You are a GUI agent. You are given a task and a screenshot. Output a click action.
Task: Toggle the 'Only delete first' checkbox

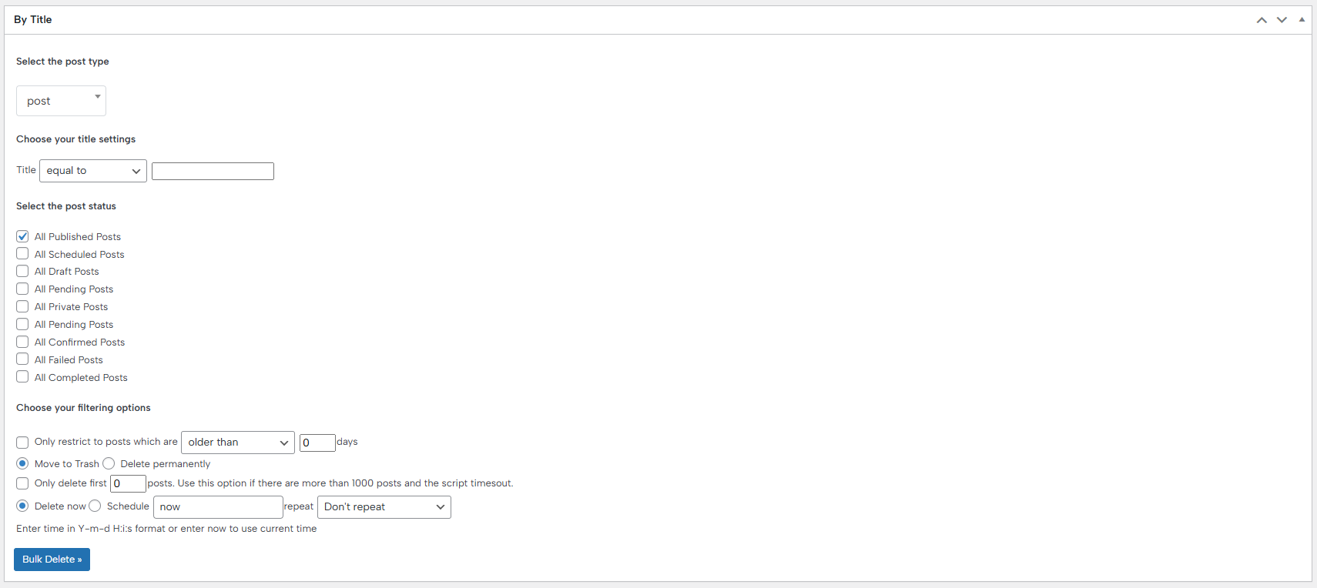click(x=22, y=483)
